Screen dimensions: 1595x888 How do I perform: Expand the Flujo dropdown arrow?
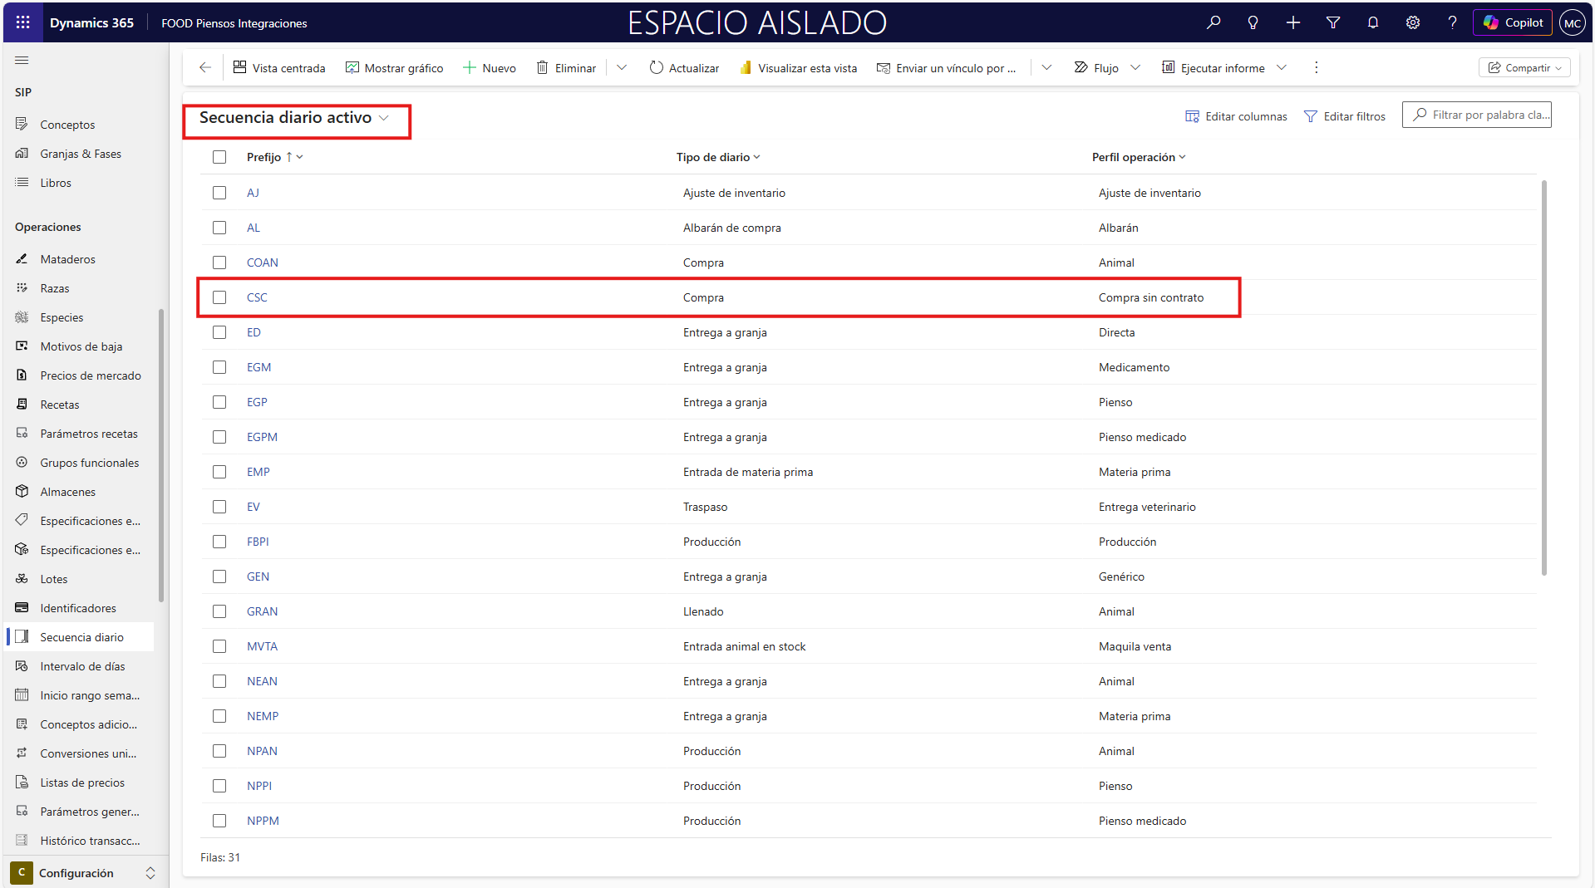pos(1135,68)
